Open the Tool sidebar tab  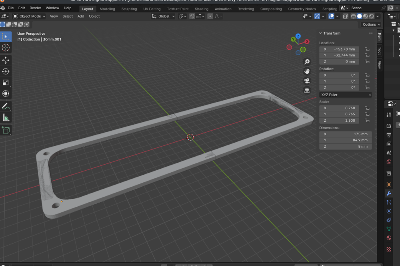click(380, 50)
